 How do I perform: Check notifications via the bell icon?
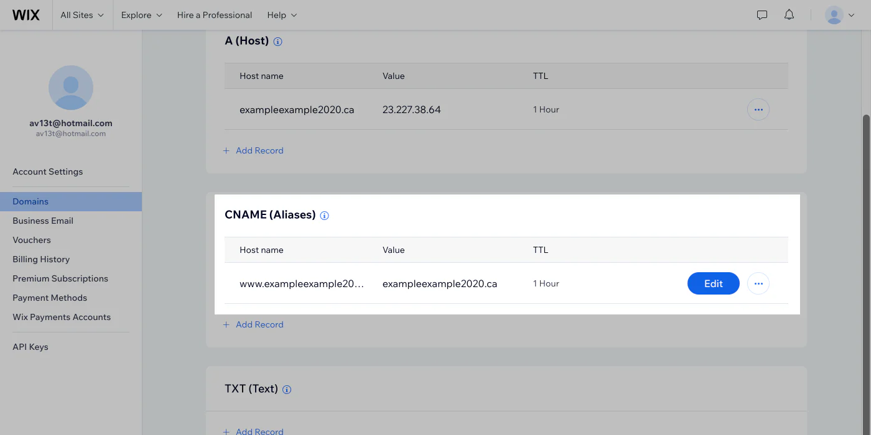(x=789, y=14)
